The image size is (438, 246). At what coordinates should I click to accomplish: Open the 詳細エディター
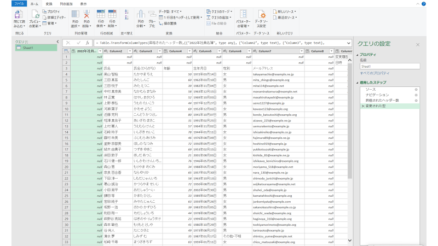tap(54, 17)
